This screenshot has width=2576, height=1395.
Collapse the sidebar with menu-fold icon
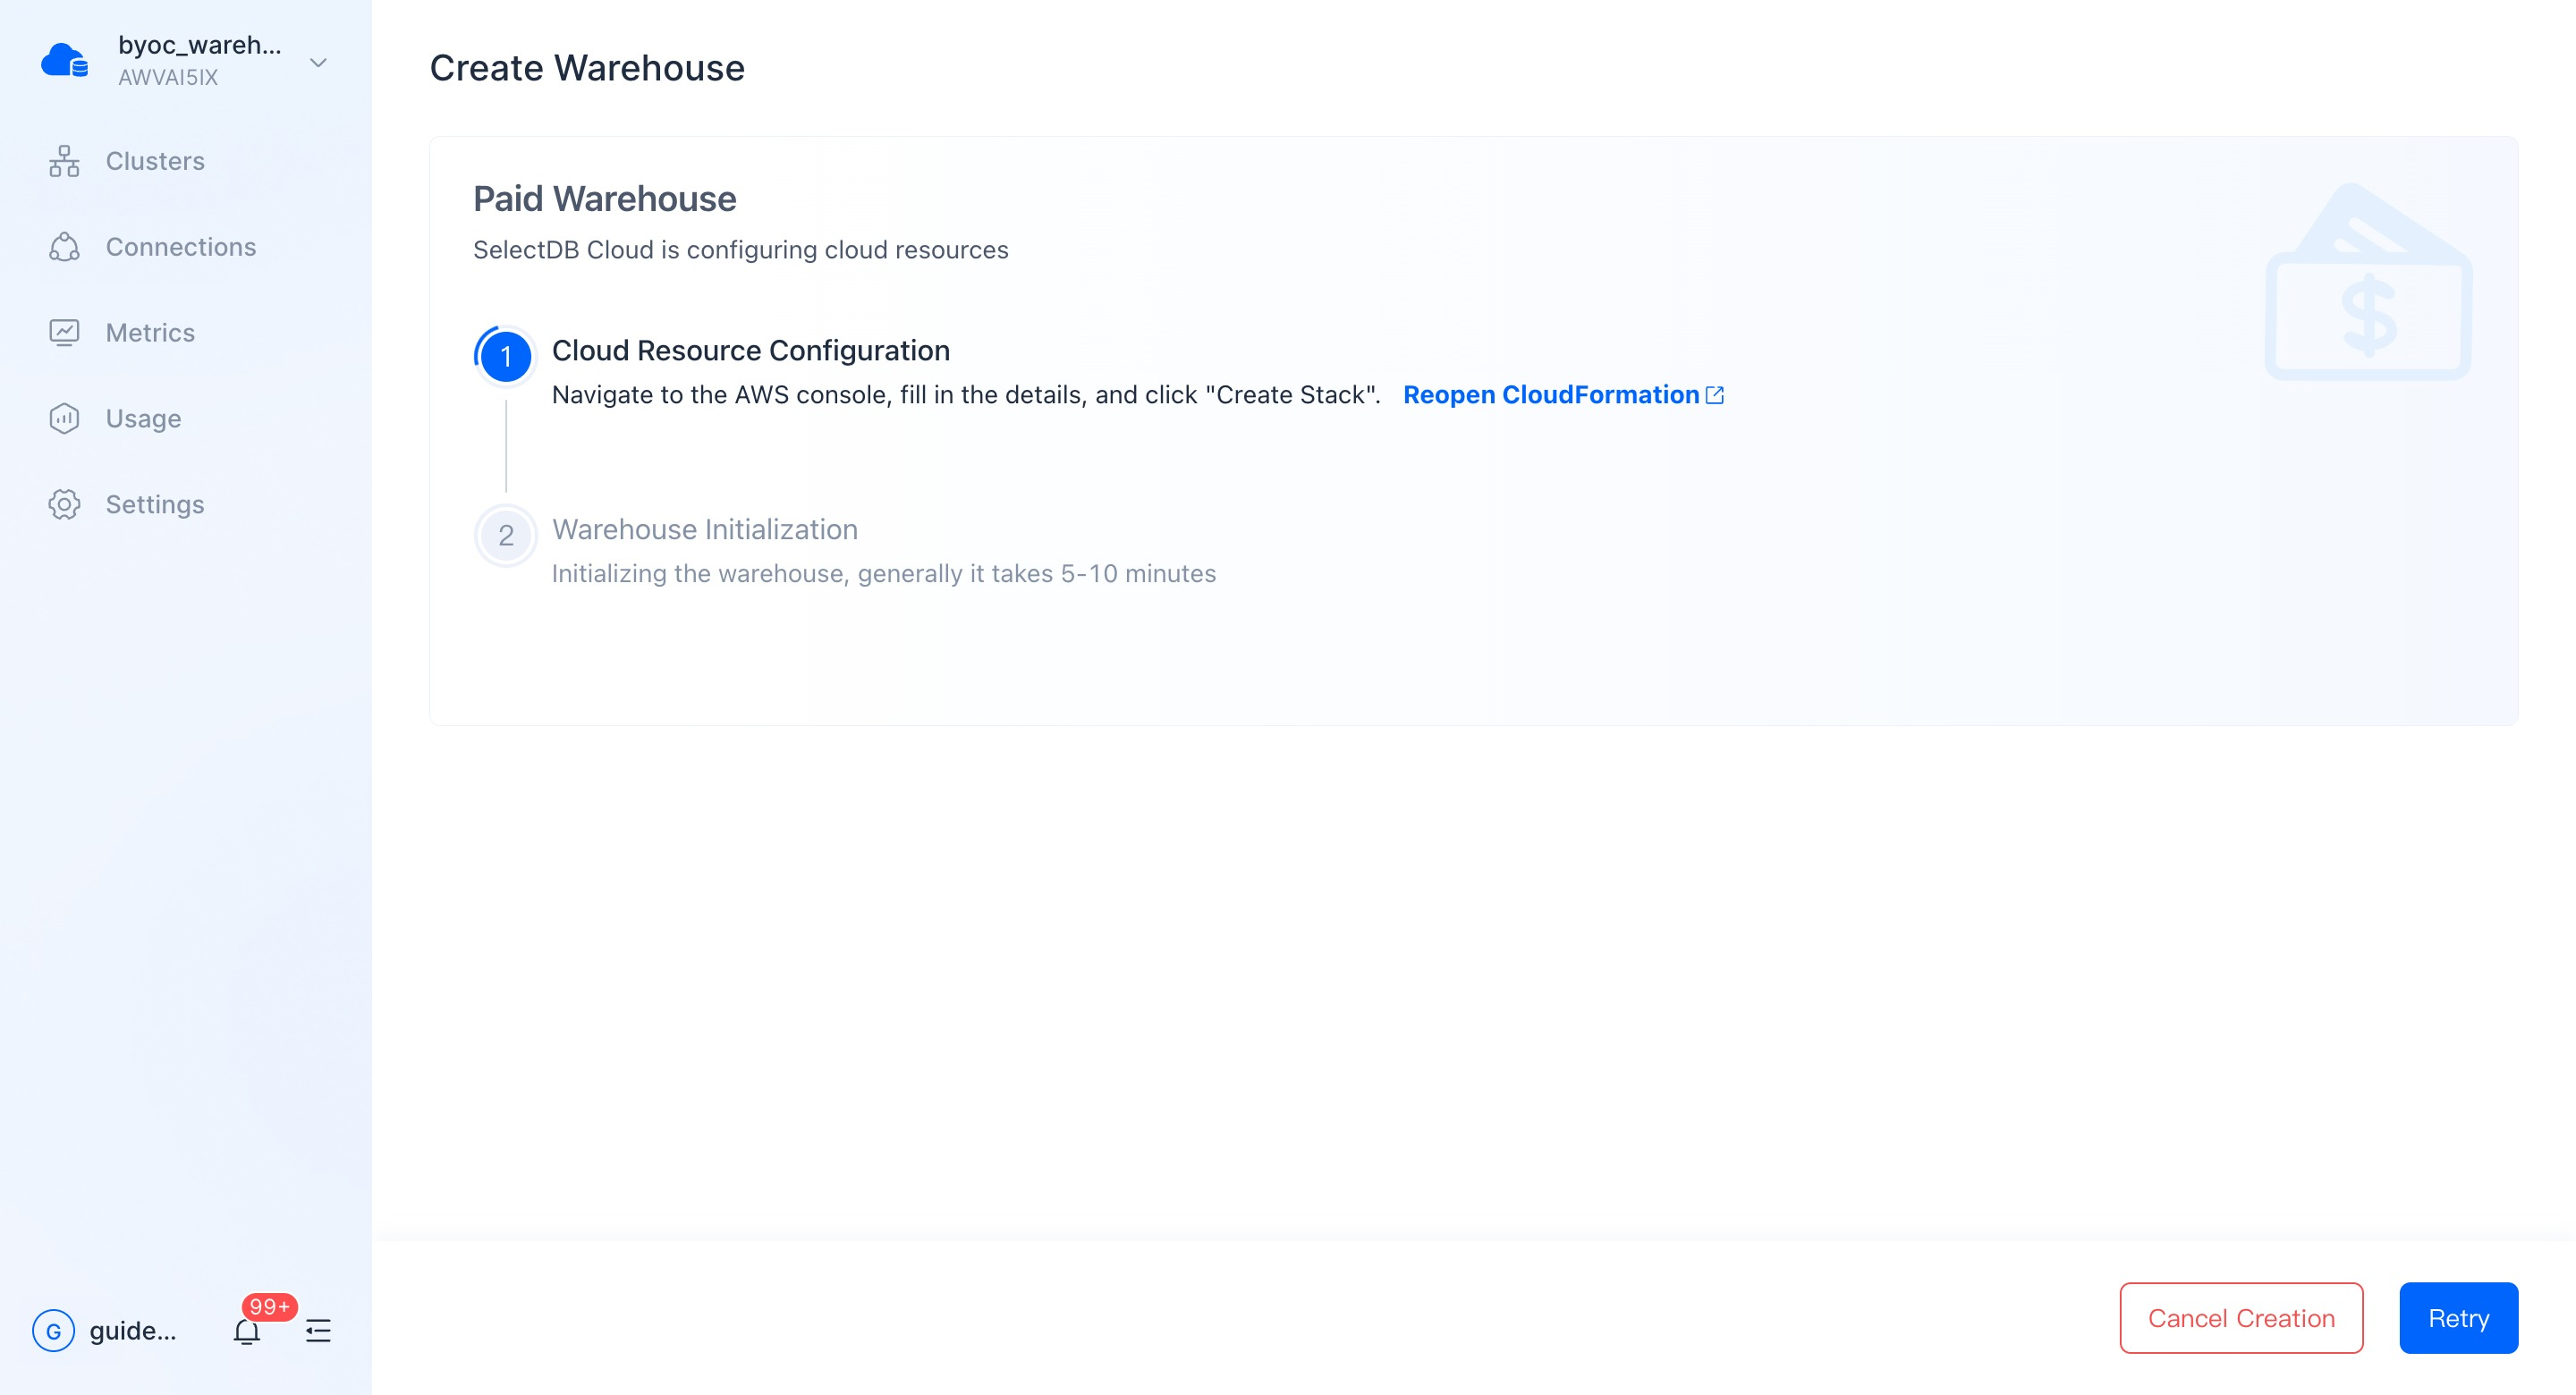tap(318, 1331)
